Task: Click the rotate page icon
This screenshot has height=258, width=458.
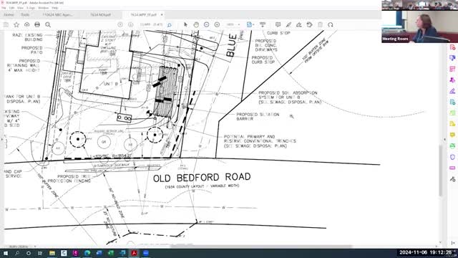Action: click(x=331, y=25)
